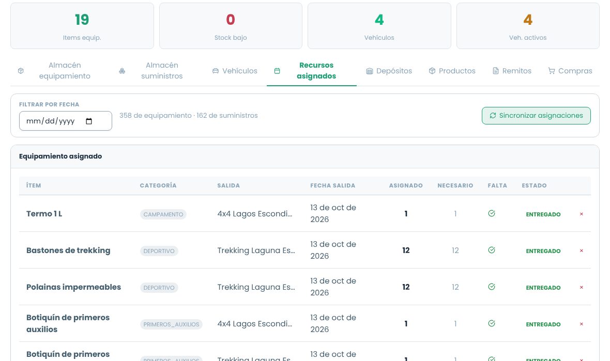Viewport: 610px width, 361px height.
Task: Click the warehouse icon next to Depósitos
Action: point(369,71)
